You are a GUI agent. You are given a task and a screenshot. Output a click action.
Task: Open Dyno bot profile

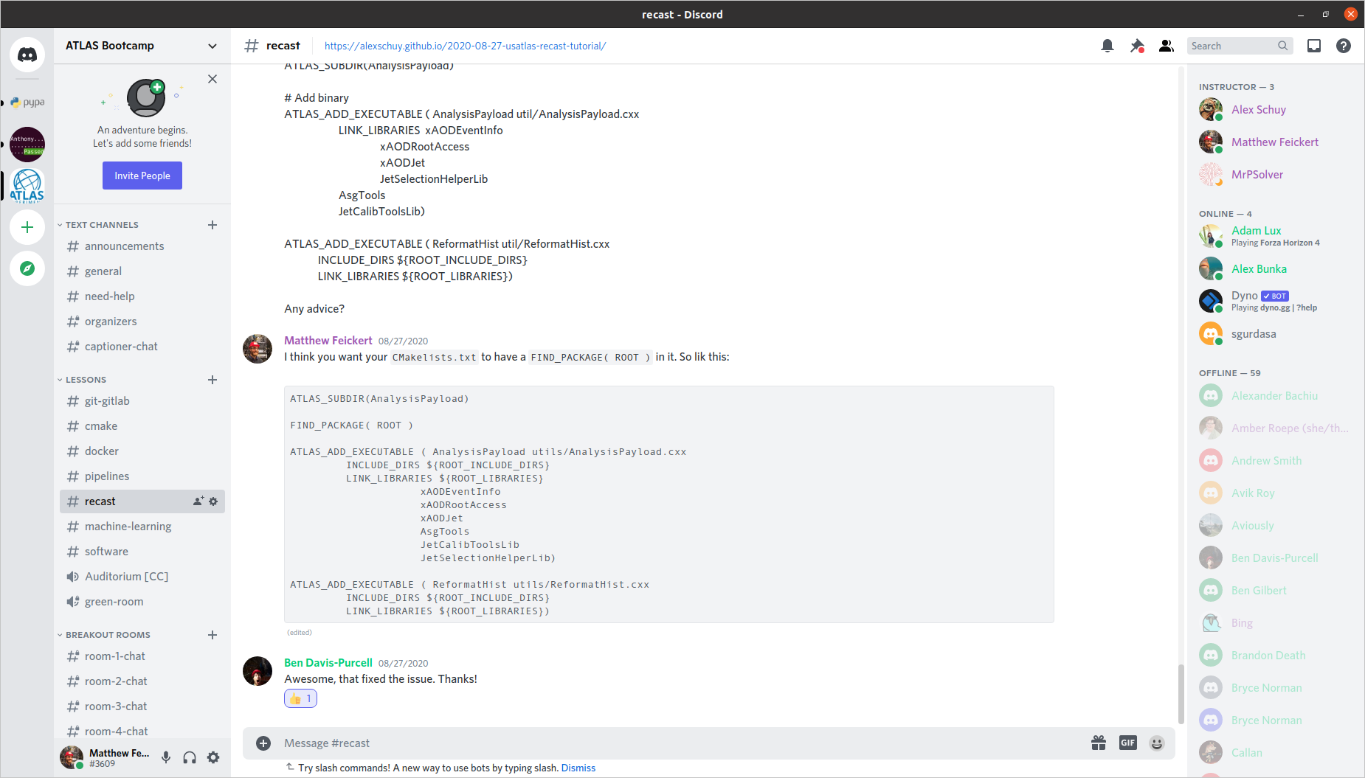coord(1276,301)
